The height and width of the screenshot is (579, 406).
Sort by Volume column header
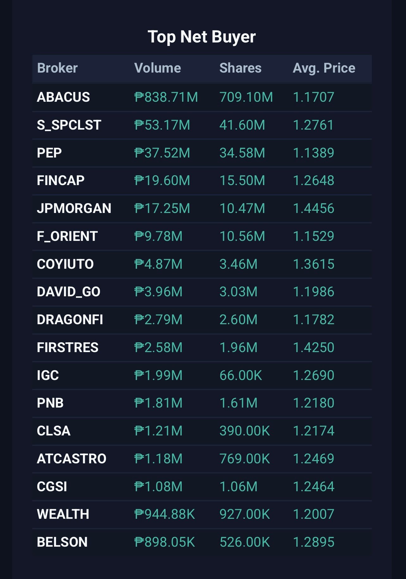point(157,68)
